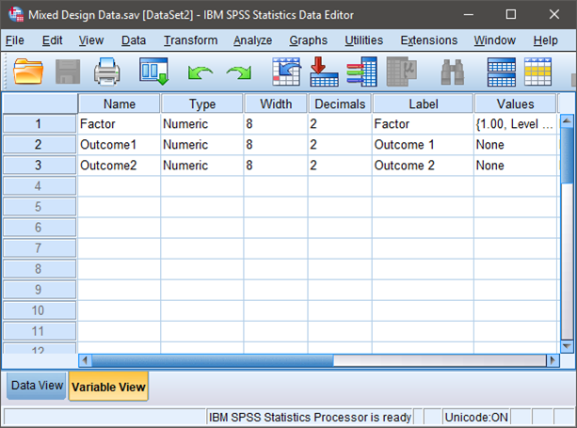Click the Values column header
577x428 pixels.
tap(515, 103)
